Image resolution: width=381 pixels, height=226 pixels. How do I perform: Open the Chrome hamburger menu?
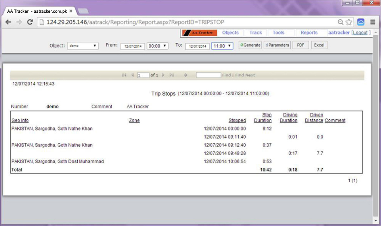pos(372,22)
